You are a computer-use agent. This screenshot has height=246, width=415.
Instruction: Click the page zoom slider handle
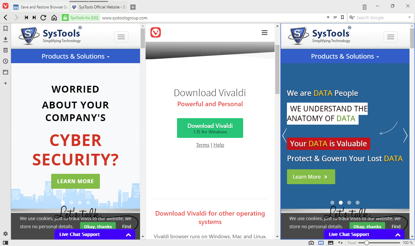(x=366, y=242)
